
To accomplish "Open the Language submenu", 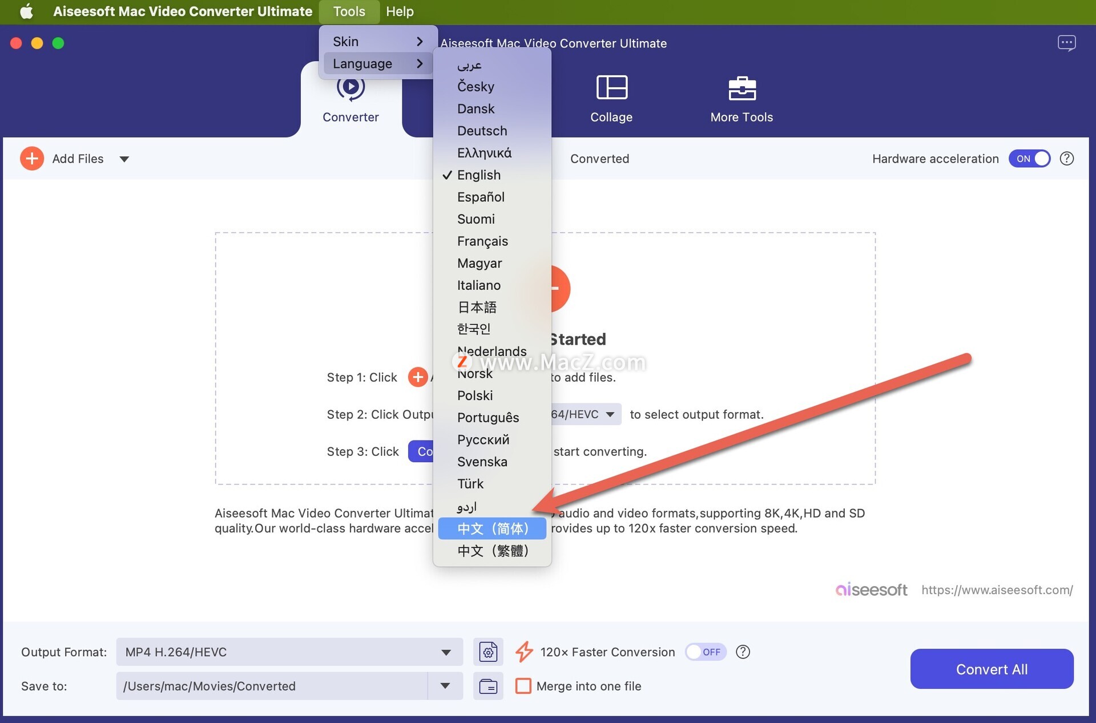I will pyautogui.click(x=378, y=63).
